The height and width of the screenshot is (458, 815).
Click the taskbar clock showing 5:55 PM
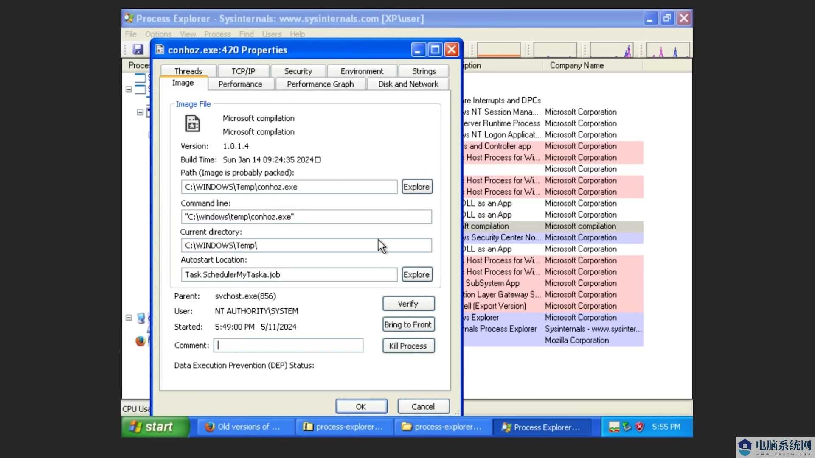click(x=666, y=427)
